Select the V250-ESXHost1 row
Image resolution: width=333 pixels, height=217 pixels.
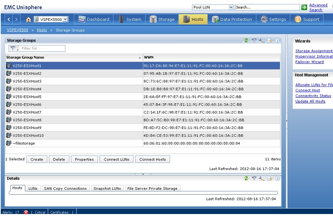[x=143, y=66]
